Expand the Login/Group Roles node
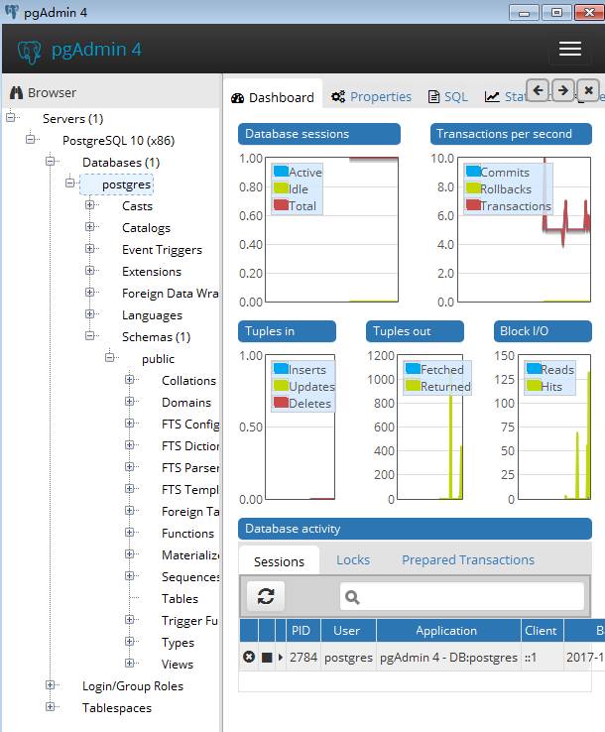The height and width of the screenshot is (732, 605). tap(51, 684)
